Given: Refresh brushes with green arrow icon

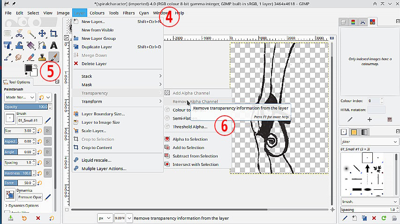Looking at the screenshot, I should pos(384,218).
